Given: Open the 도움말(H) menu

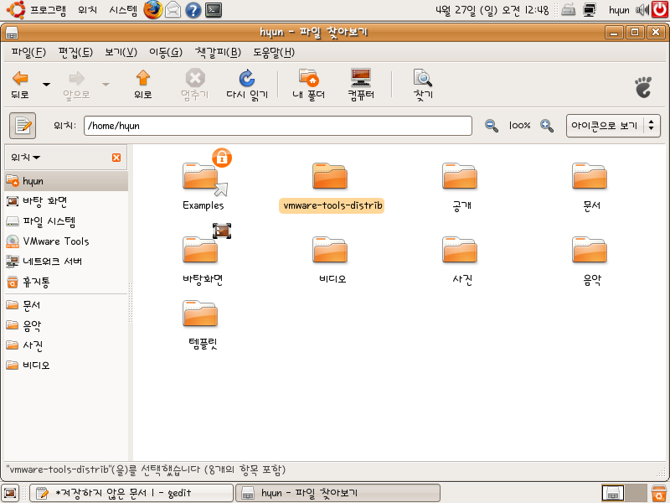Looking at the screenshot, I should [274, 52].
